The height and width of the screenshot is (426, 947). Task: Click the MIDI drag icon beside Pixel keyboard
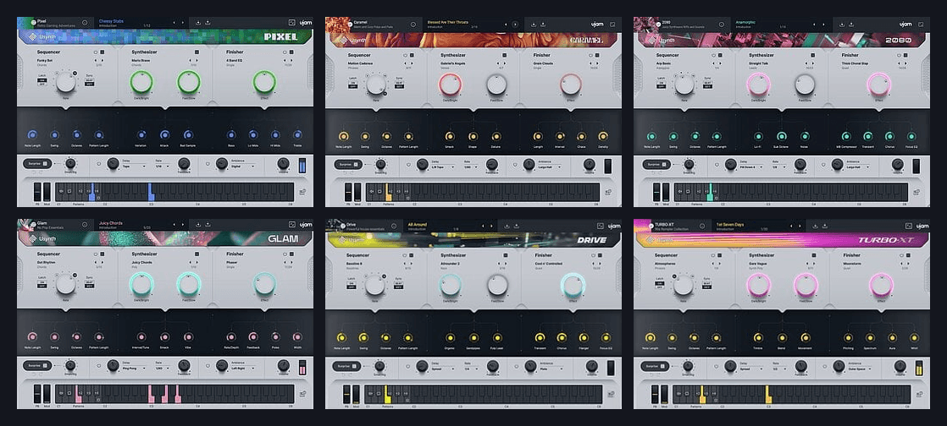pos(302,193)
